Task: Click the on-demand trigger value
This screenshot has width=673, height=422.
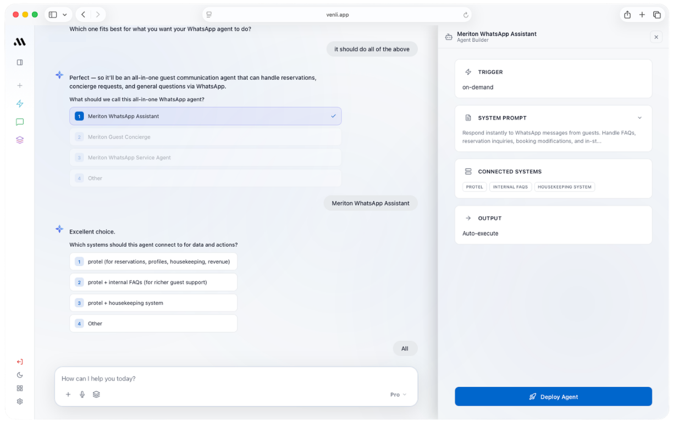Action: [x=478, y=87]
